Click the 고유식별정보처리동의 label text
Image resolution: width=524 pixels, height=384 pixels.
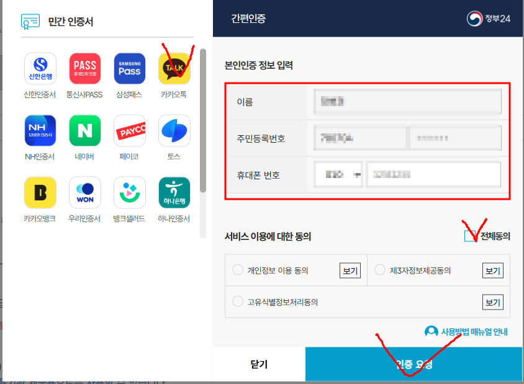coord(282,302)
